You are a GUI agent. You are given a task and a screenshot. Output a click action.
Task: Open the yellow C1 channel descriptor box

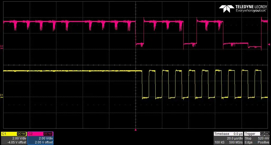[14, 138]
